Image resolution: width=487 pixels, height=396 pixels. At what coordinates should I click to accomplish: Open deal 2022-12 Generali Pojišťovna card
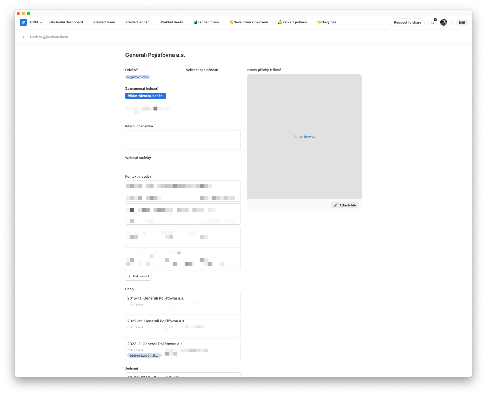point(183,326)
